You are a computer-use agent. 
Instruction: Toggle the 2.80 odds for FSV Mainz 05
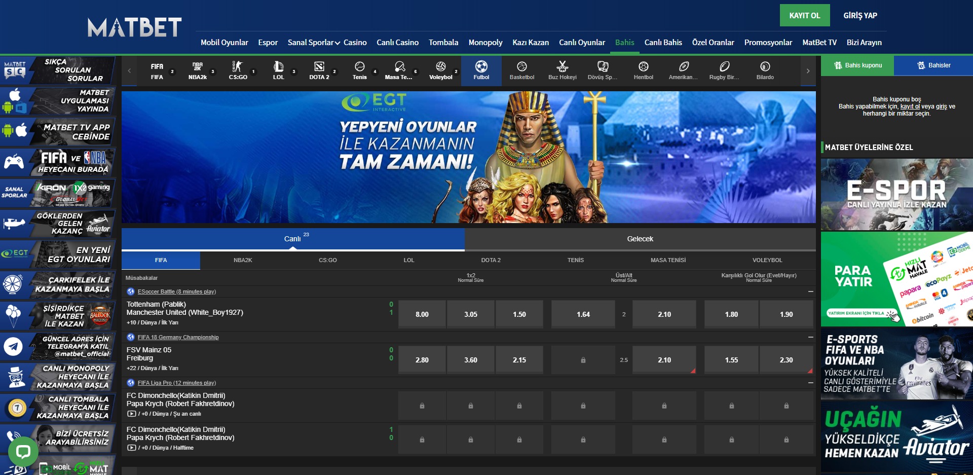click(422, 360)
